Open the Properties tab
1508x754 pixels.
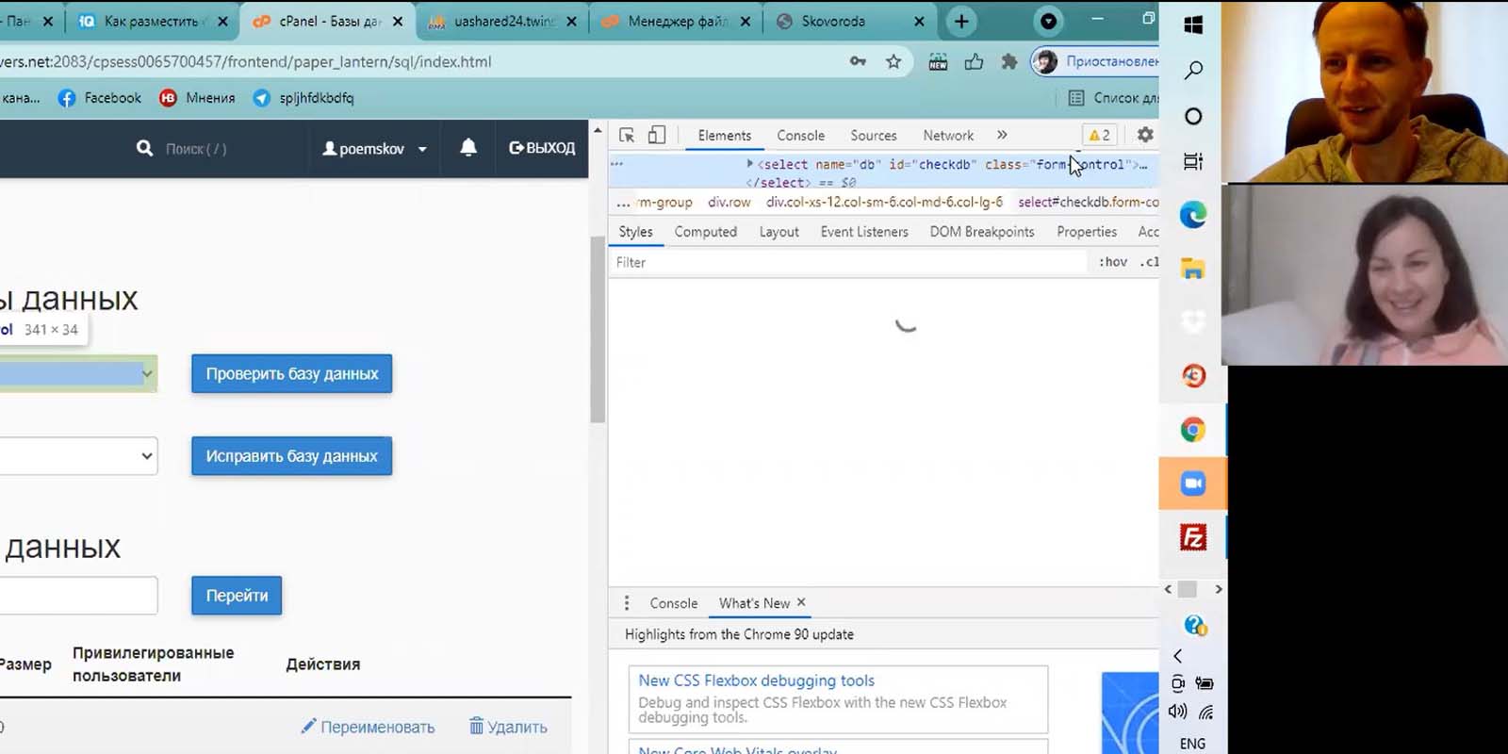pyautogui.click(x=1087, y=232)
